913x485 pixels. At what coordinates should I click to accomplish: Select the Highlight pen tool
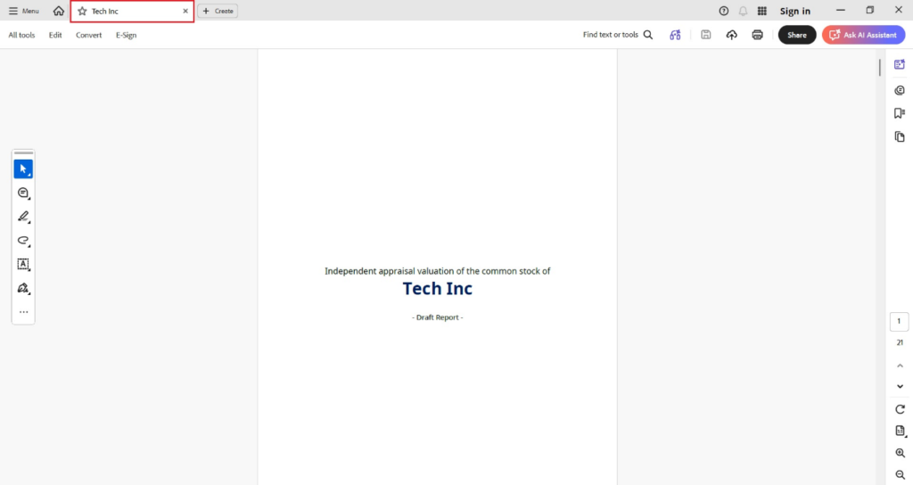point(23,217)
